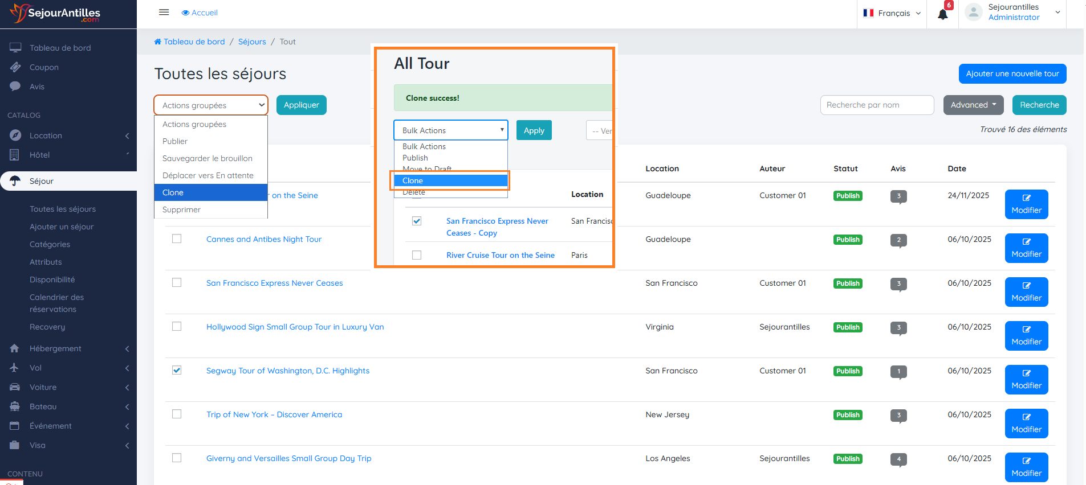
Task: Expand the Hébergement sidebar section
Action: coord(55,348)
